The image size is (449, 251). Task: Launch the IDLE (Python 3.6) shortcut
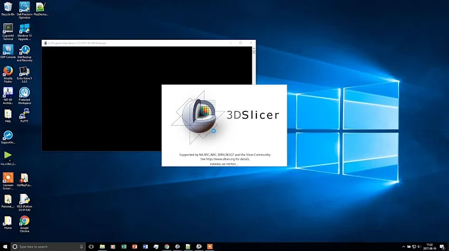tap(24, 203)
